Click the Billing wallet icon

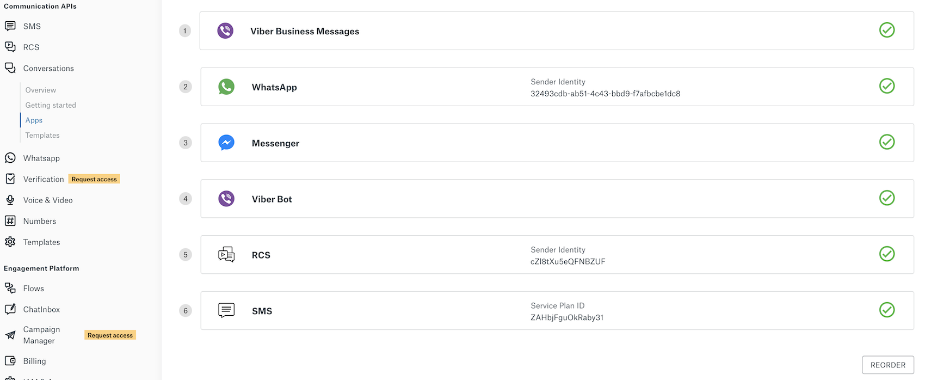pos(10,361)
